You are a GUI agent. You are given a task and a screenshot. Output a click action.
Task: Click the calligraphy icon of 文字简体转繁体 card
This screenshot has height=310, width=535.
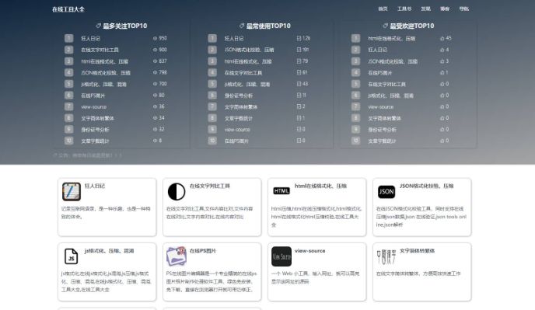click(386, 256)
